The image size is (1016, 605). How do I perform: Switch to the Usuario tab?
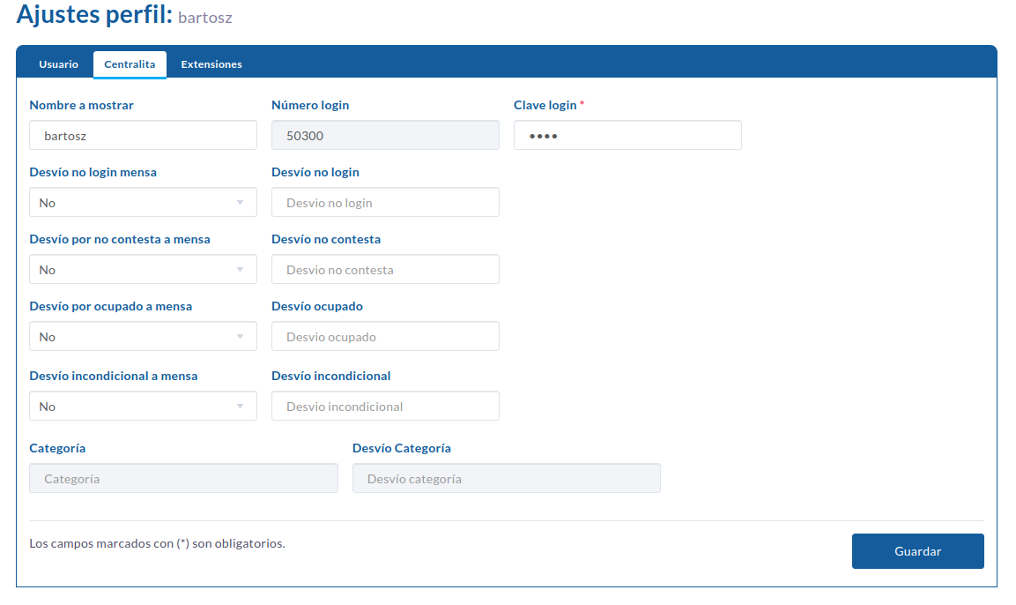click(x=58, y=64)
